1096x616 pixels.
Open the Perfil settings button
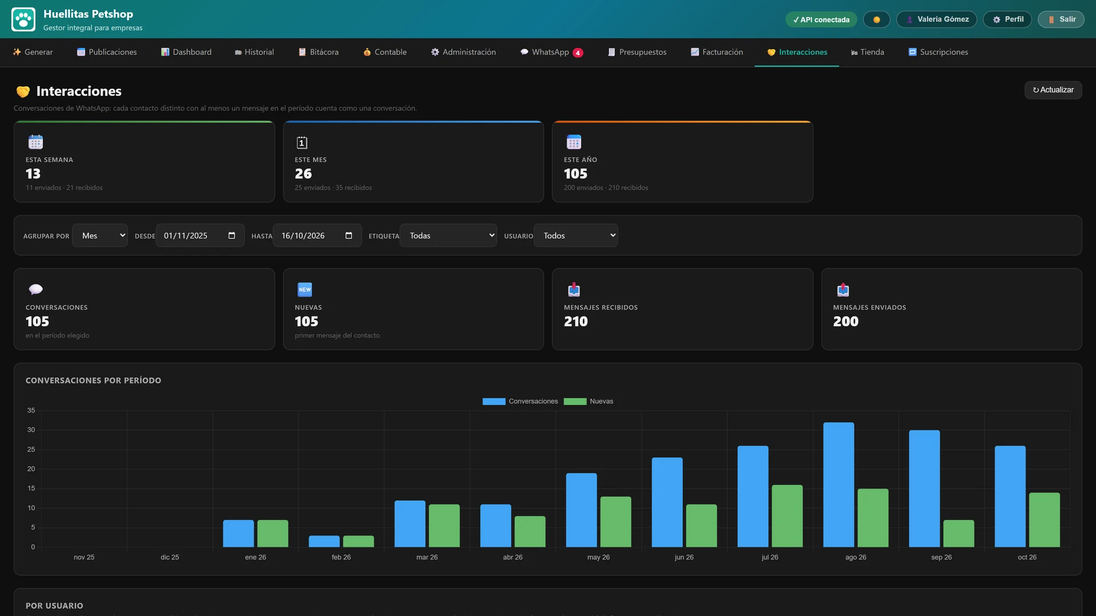pos(1008,19)
